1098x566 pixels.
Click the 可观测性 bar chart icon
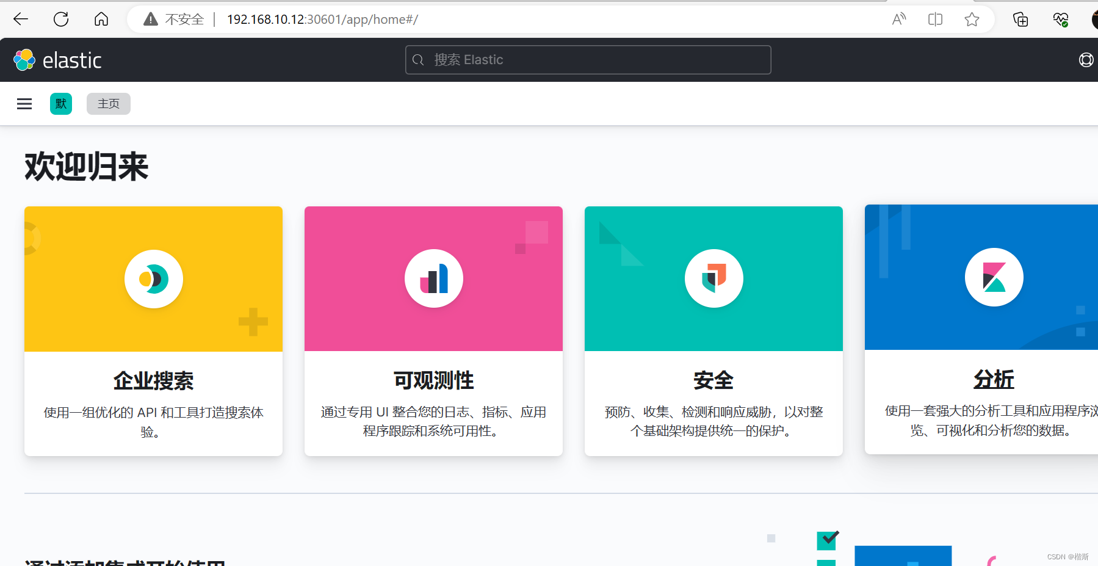tap(433, 278)
